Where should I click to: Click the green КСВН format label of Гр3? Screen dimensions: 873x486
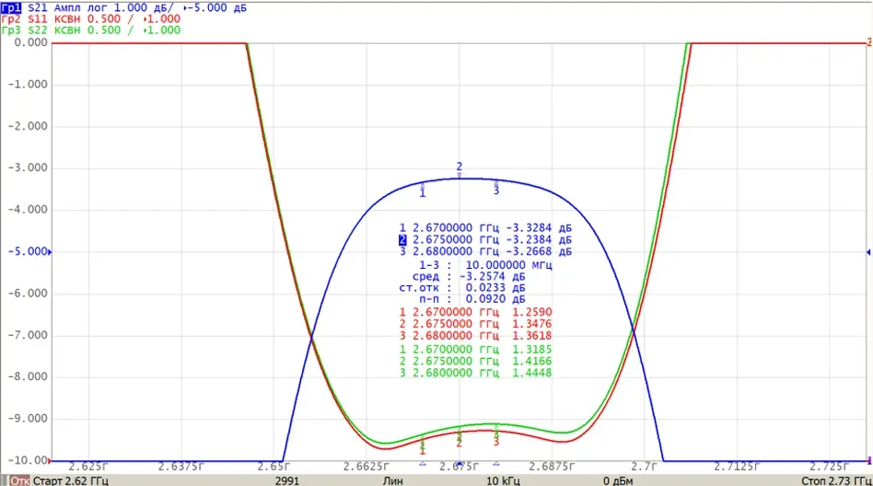pos(67,30)
